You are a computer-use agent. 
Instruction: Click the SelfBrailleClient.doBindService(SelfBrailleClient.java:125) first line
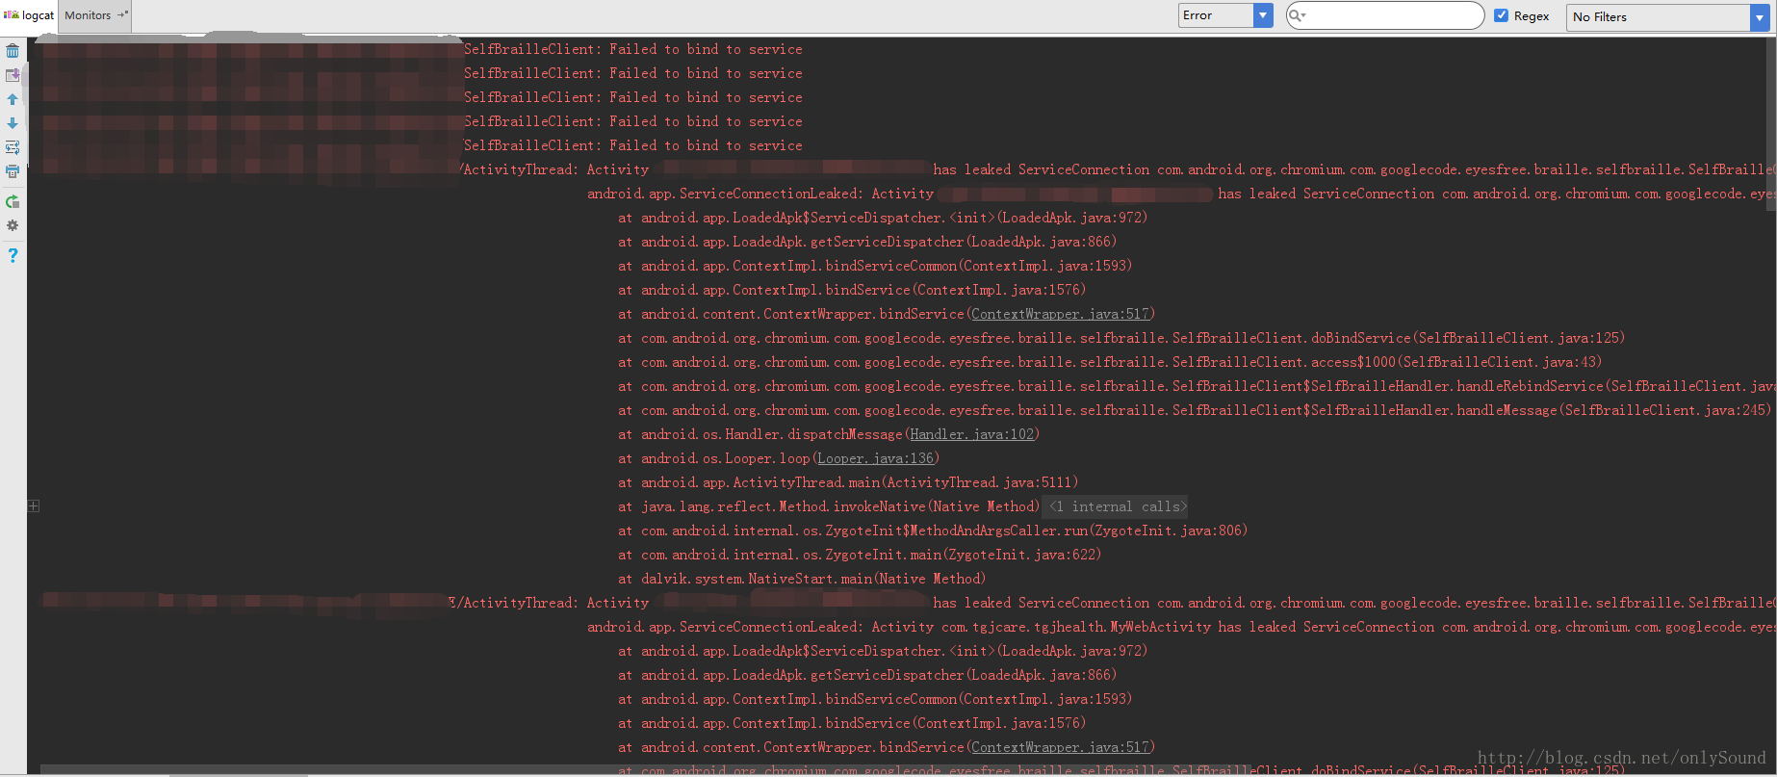coord(1121,338)
